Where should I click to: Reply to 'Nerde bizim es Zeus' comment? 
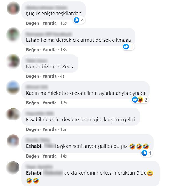[x=50, y=76]
